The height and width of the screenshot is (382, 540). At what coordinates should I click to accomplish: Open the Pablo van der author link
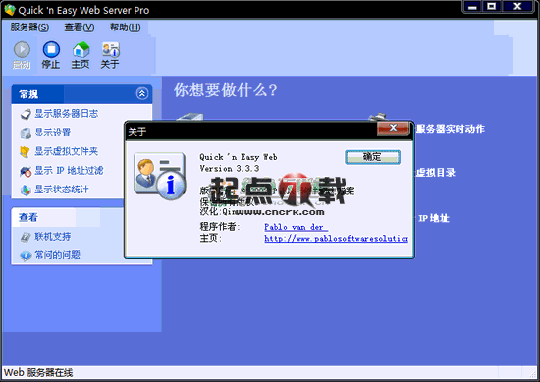pos(296,227)
